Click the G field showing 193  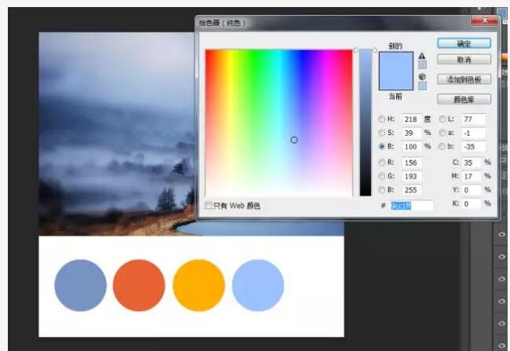412,176
